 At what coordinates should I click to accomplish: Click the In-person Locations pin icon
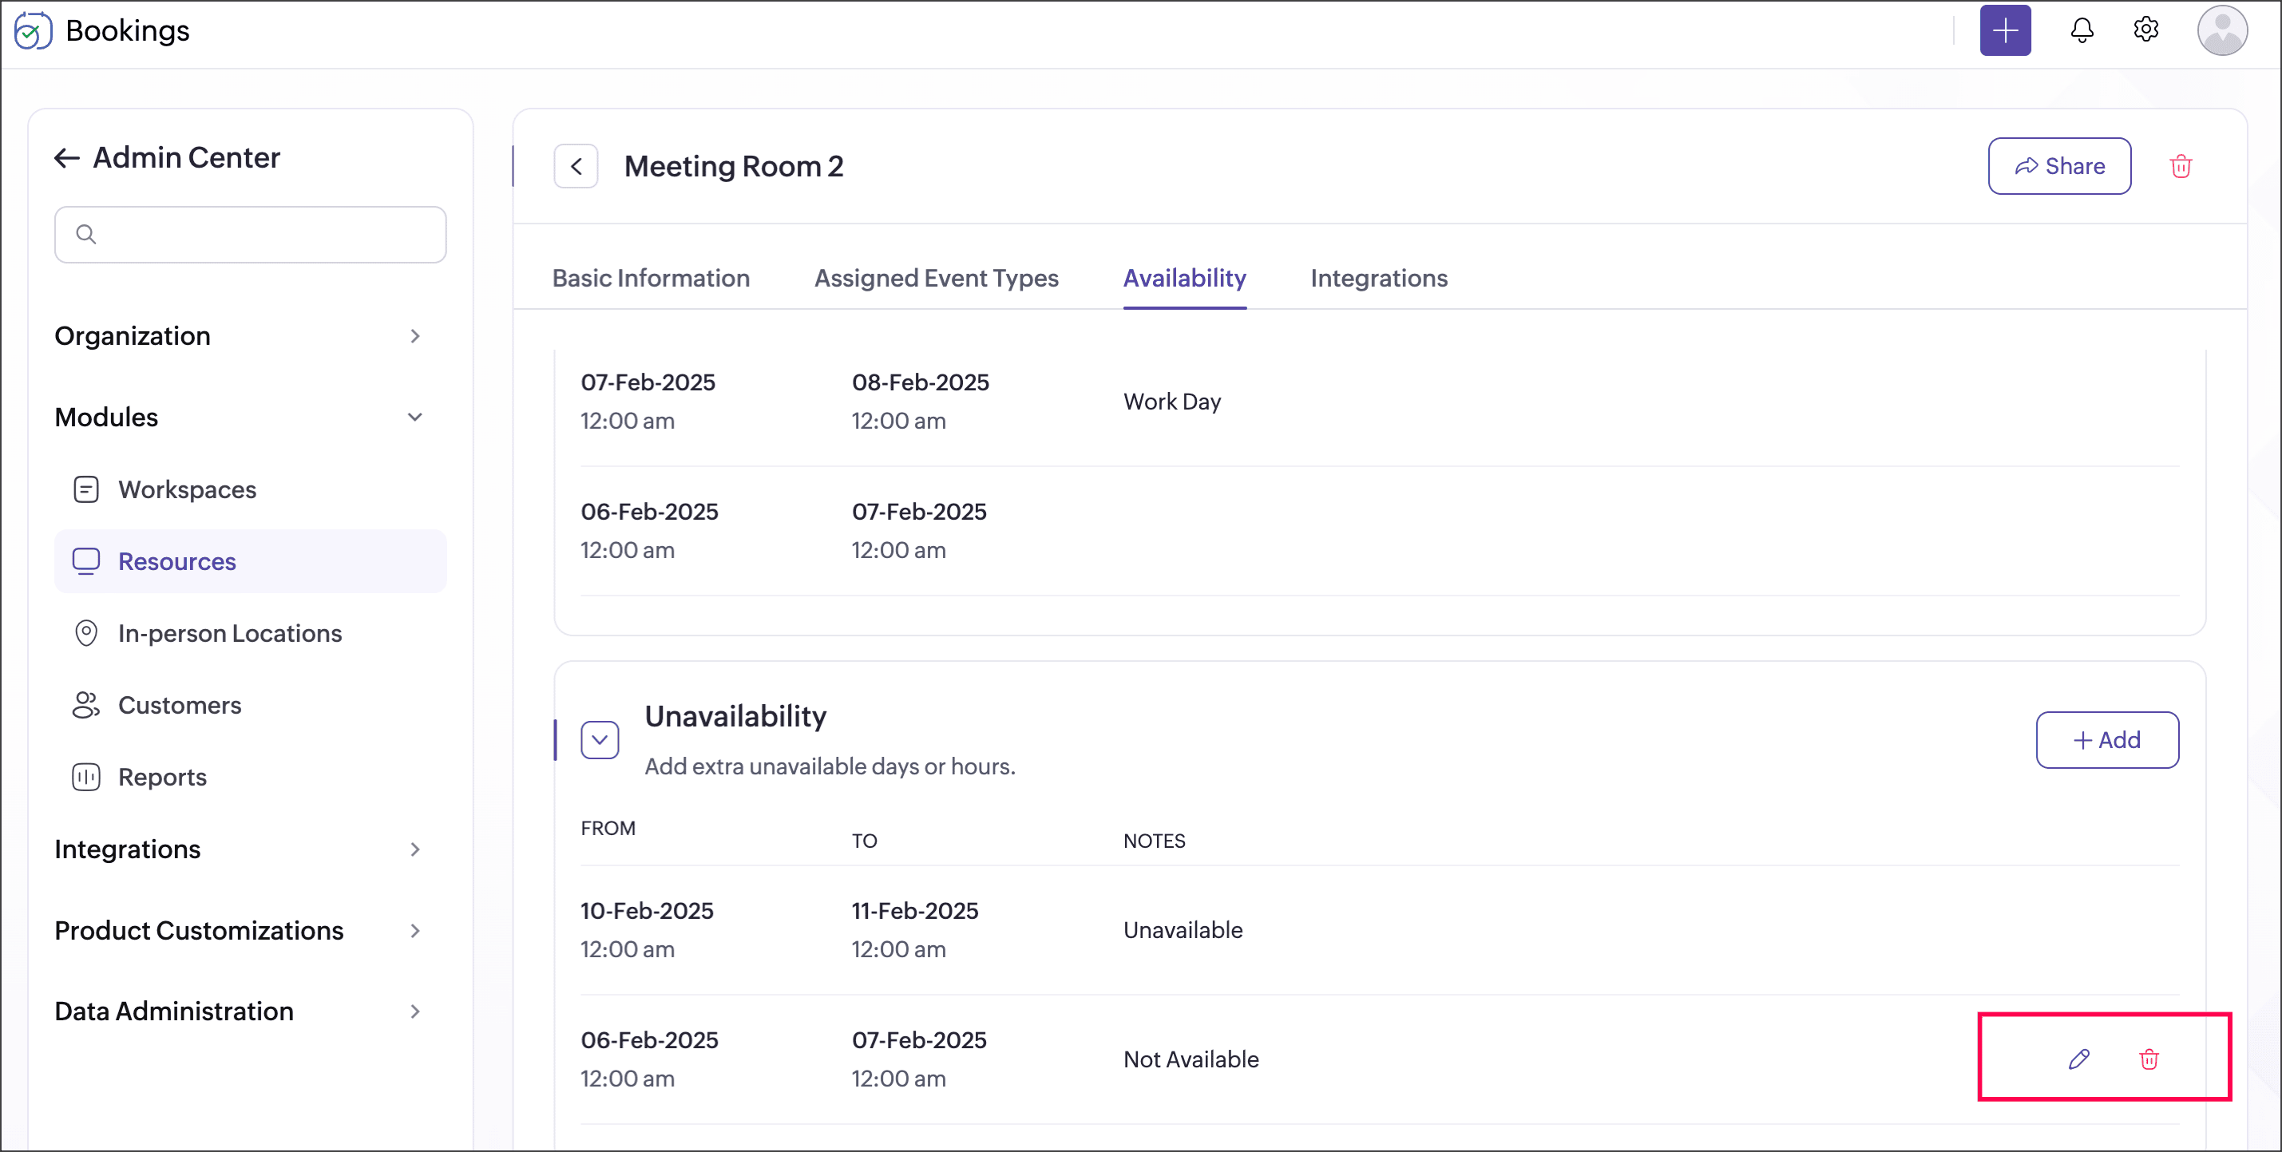click(86, 633)
